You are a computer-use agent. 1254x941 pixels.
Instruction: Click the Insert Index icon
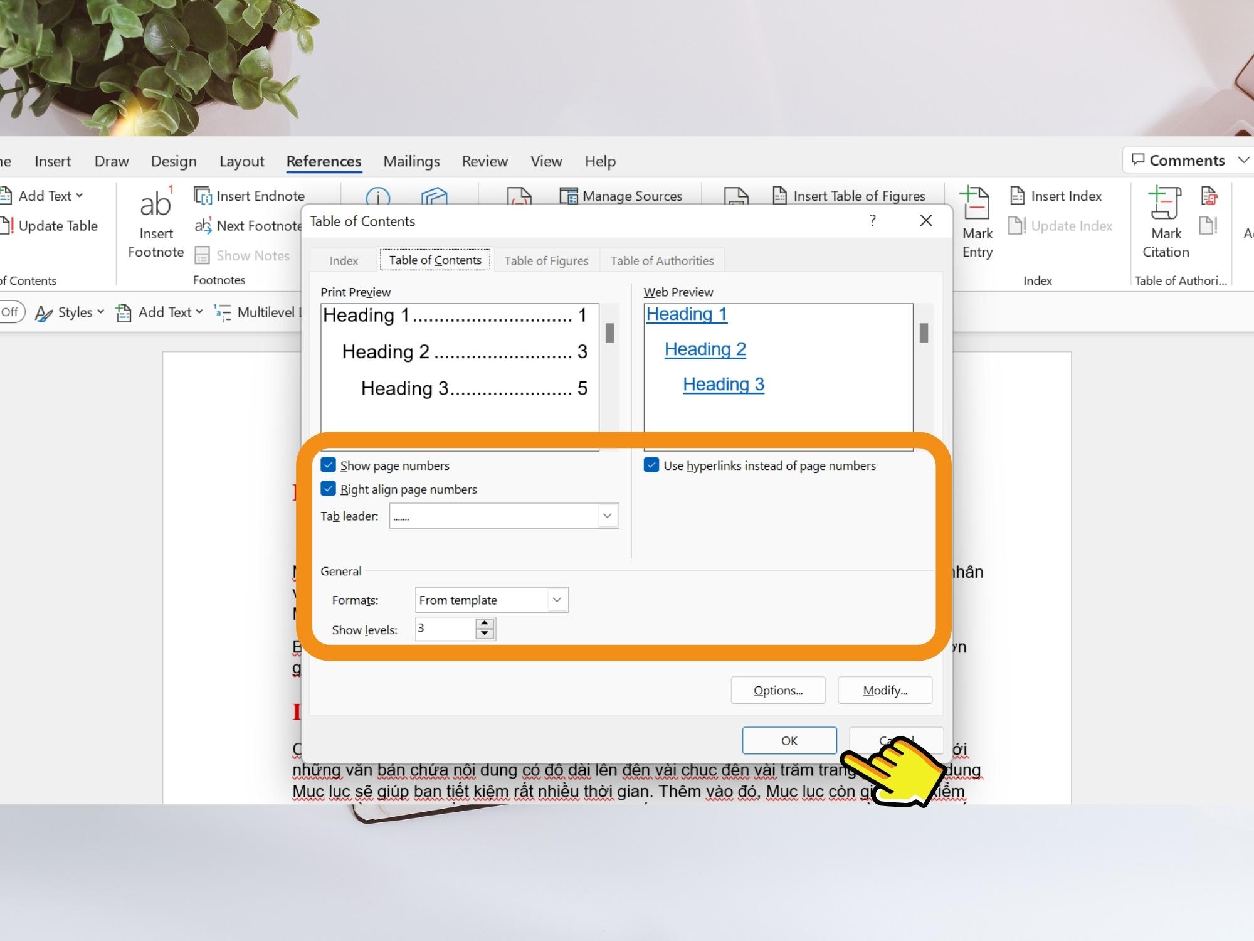1017,196
